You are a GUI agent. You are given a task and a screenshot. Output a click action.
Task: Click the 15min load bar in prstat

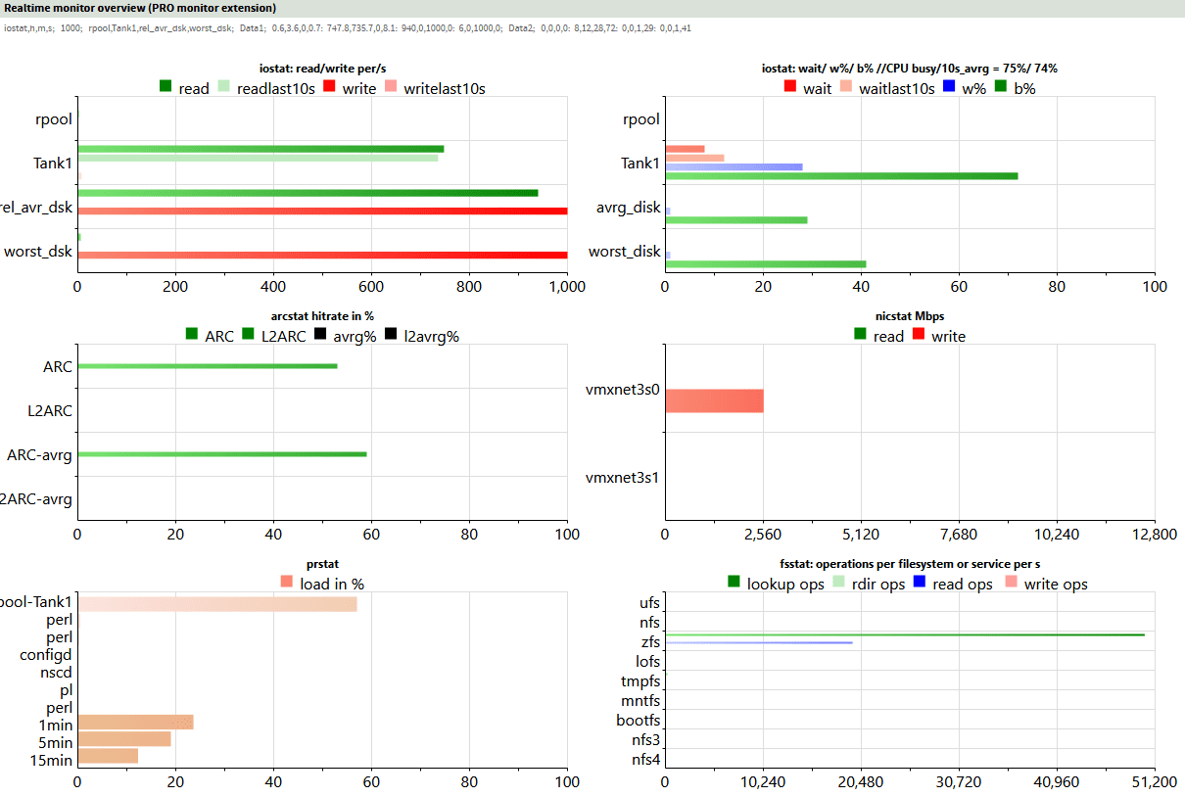tap(108, 756)
